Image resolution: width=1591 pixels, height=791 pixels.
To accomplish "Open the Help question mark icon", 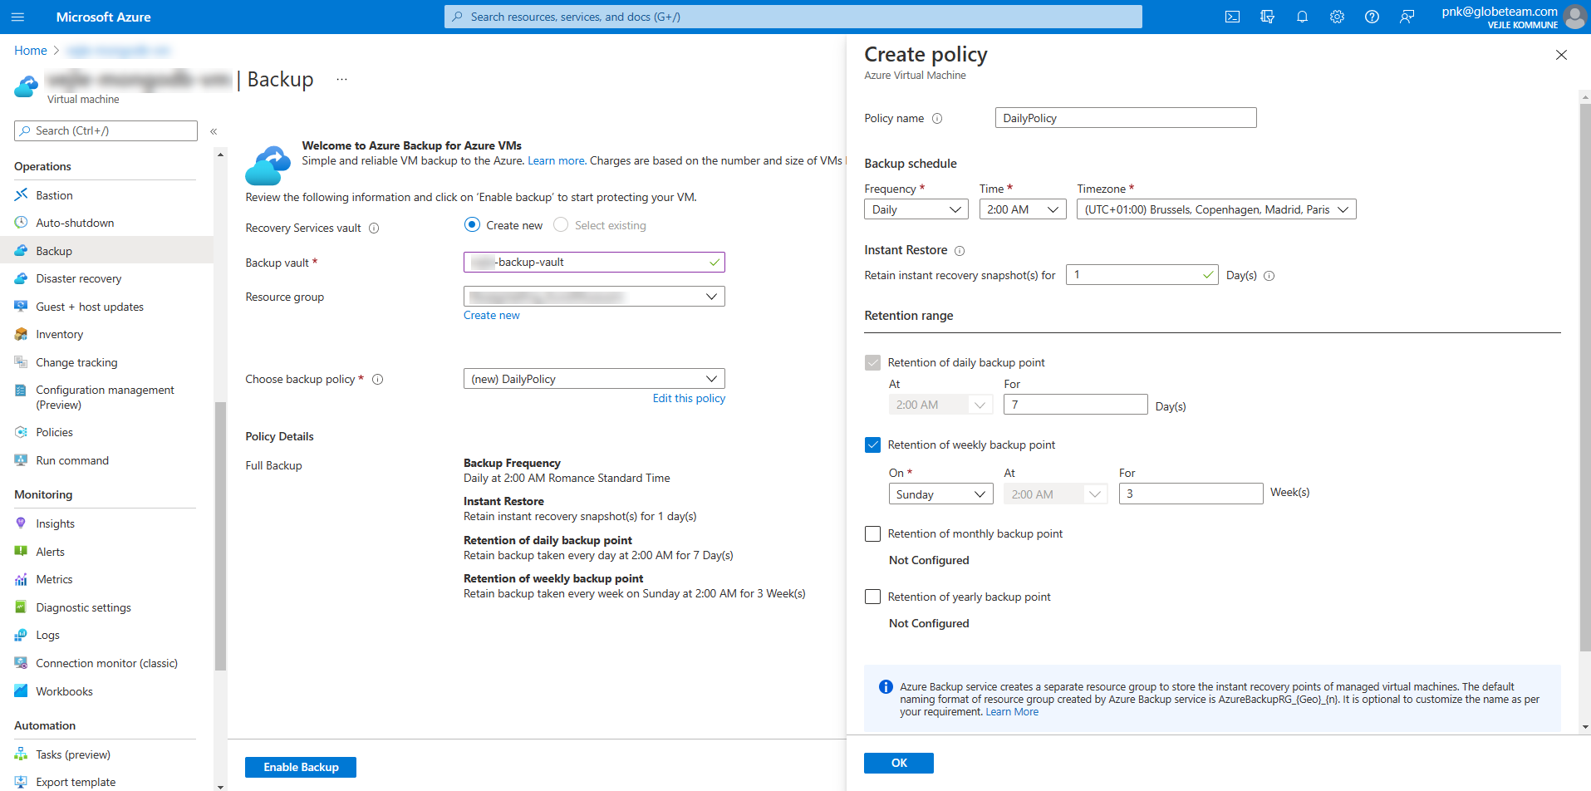I will coord(1372,17).
